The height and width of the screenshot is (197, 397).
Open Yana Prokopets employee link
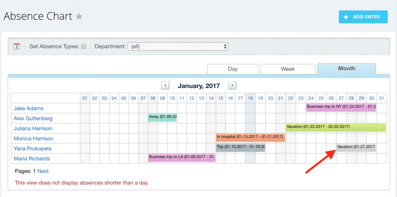33,149
